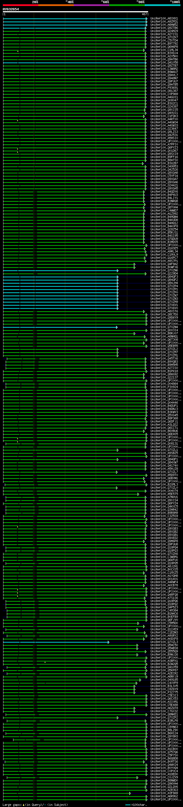
Task: Open hit UniRef100_Q84JH4
Action: click(x=164, y=283)
